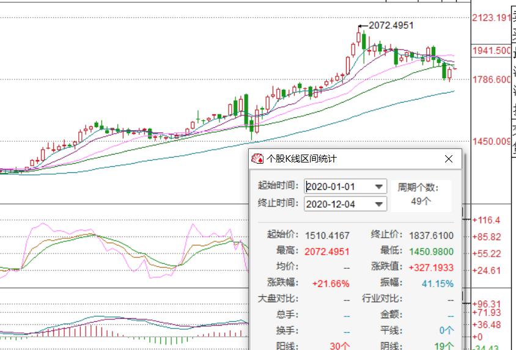Expand the 终止时间 date dropdown arrow

click(x=379, y=205)
